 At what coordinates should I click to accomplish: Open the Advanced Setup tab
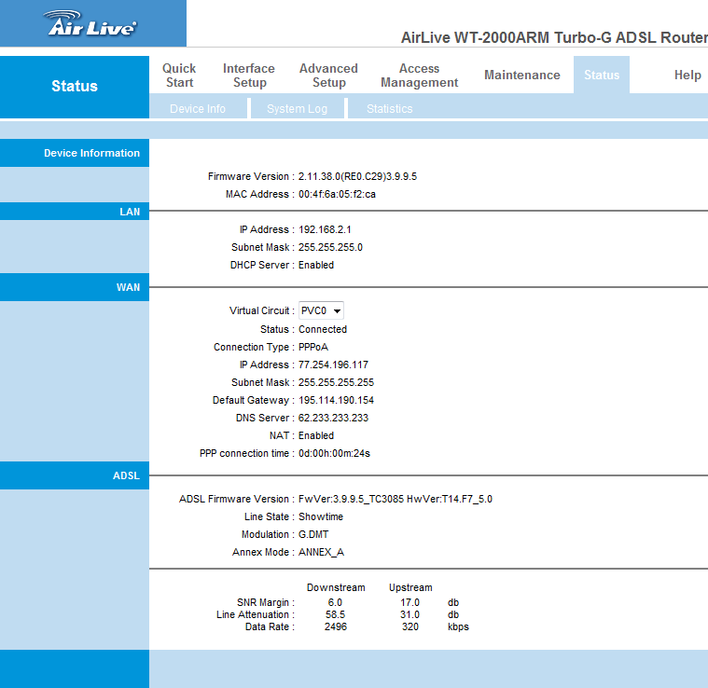[328, 76]
